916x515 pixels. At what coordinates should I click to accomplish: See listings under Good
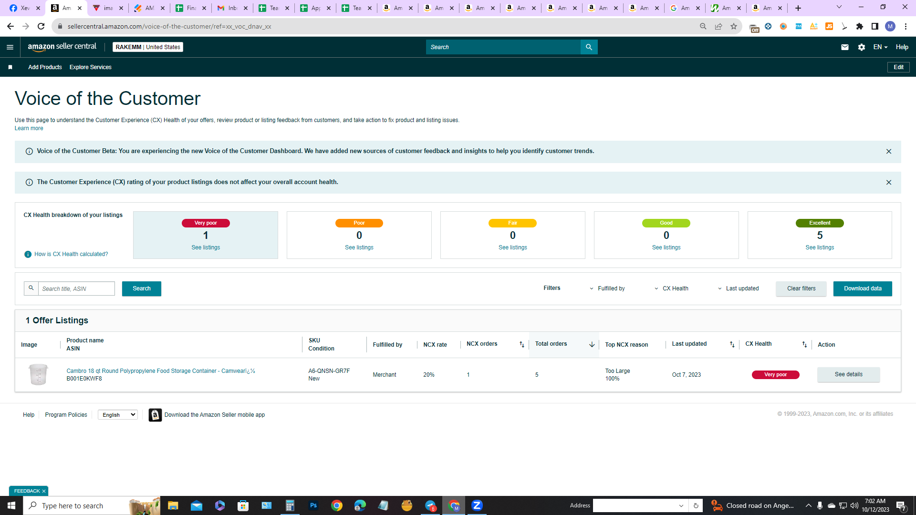pos(666,247)
